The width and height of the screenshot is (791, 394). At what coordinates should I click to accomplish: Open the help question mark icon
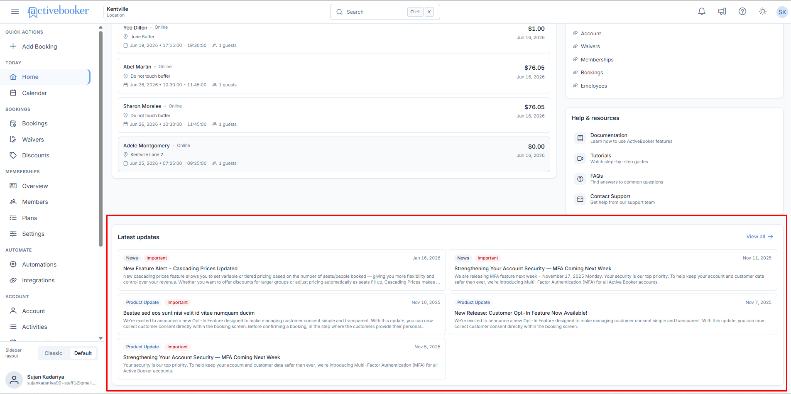click(x=742, y=12)
